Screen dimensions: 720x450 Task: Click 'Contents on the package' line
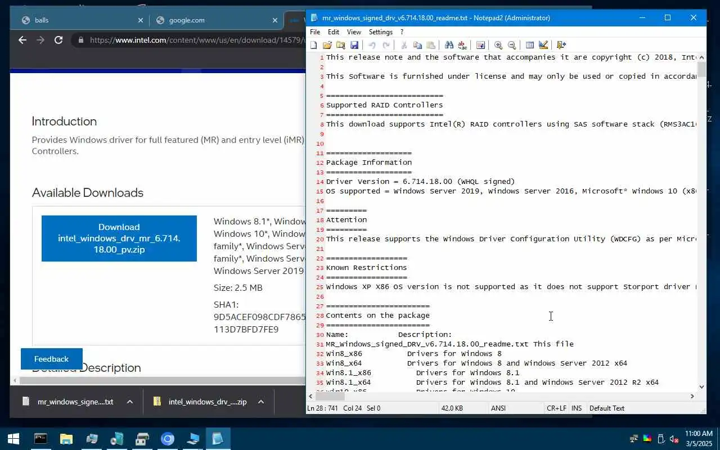tap(377, 316)
